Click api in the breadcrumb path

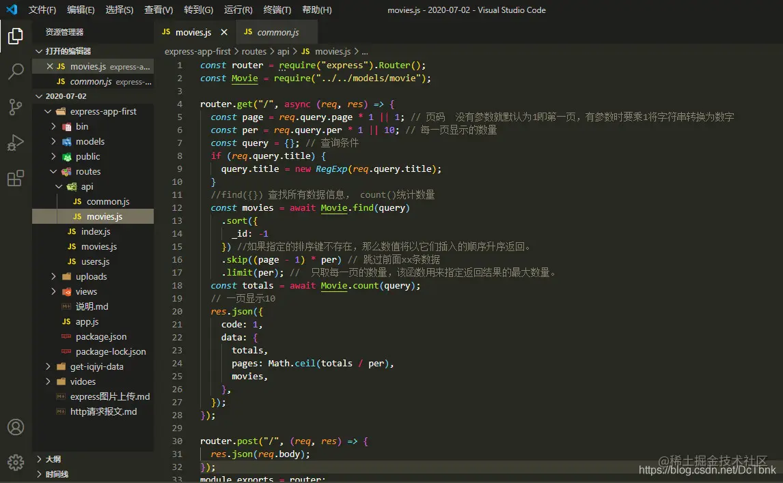click(x=283, y=51)
